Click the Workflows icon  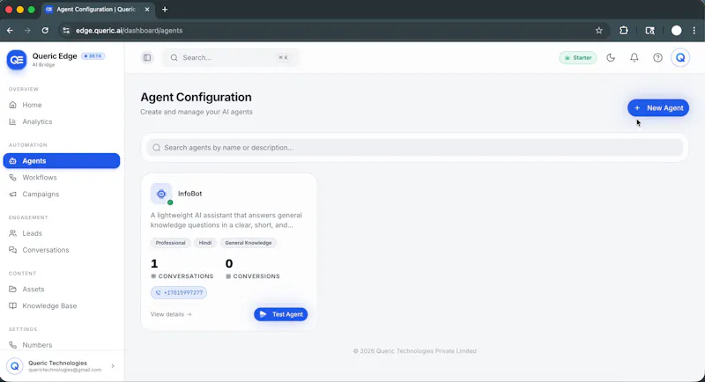pyautogui.click(x=12, y=177)
